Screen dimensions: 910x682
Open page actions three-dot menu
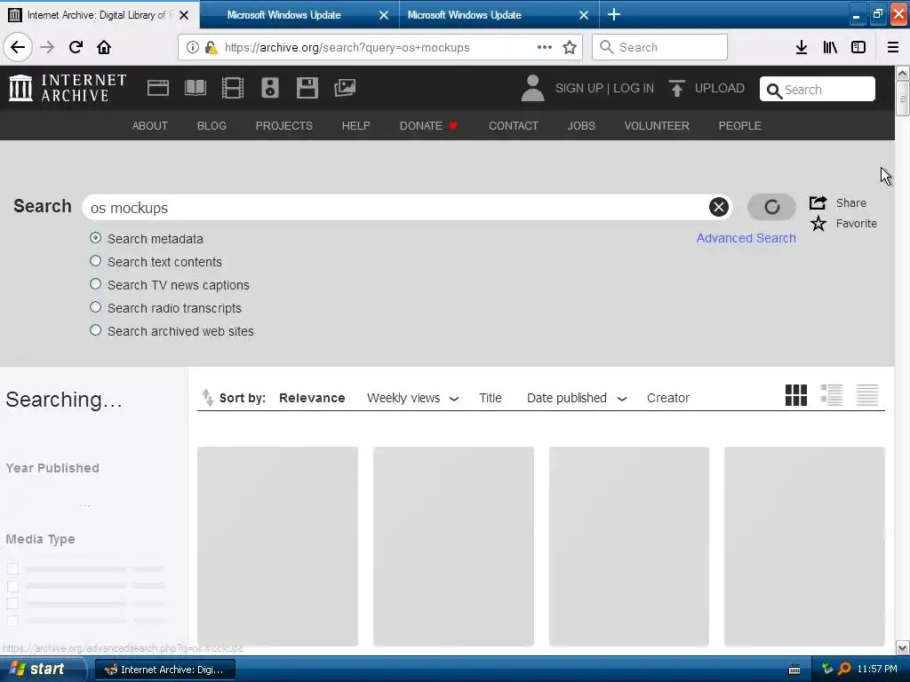[x=545, y=47]
